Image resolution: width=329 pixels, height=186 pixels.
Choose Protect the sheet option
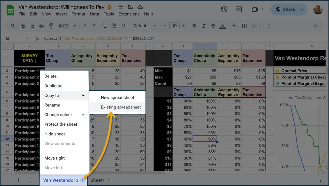(x=64, y=124)
